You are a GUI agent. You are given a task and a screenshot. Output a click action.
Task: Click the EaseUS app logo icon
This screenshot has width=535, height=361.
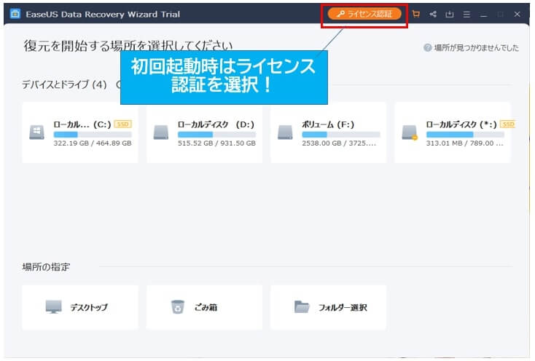pyautogui.click(x=15, y=14)
